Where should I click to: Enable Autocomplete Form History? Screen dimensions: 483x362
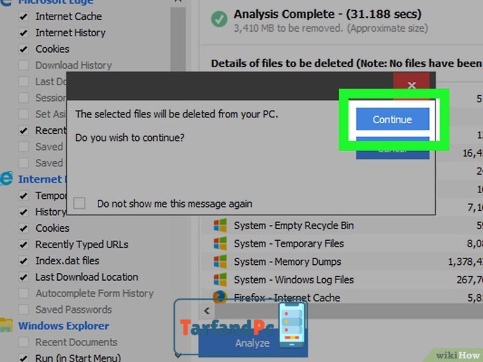click(x=24, y=293)
